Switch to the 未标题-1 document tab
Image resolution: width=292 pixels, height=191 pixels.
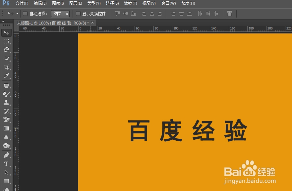(53, 23)
